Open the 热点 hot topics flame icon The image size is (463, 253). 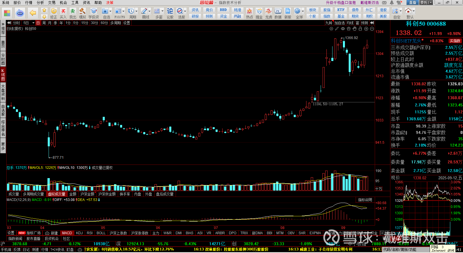pos(249,14)
